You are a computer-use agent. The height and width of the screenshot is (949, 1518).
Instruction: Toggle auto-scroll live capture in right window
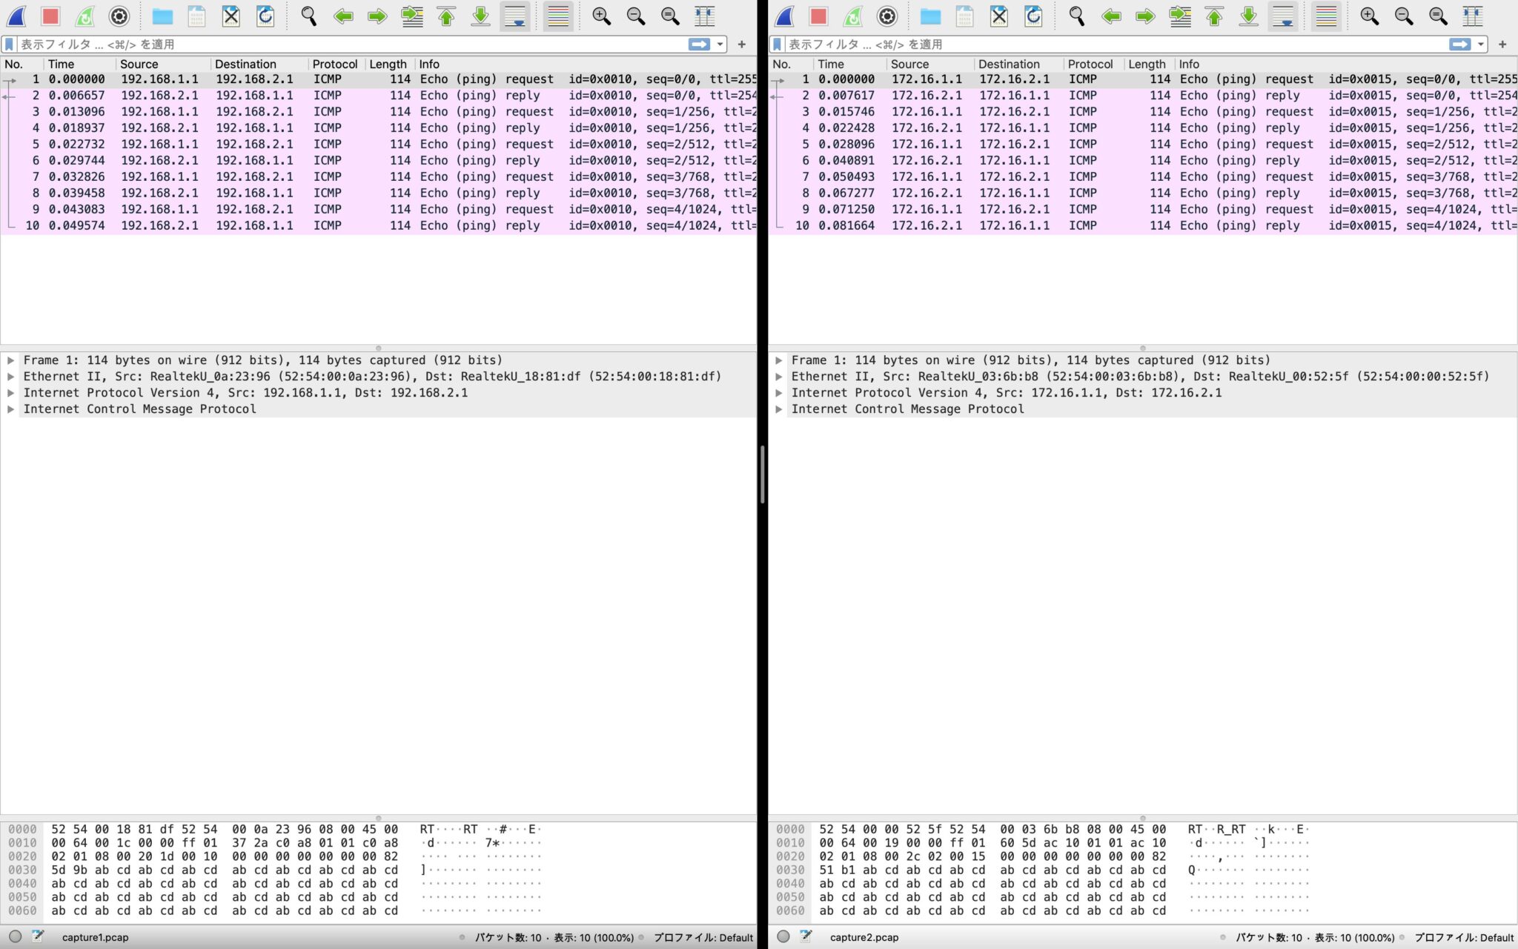[1283, 16]
